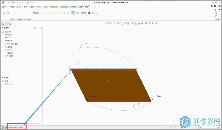This screenshot has height=130, width=222.
Task: Open the 参考 dashboard panel
Action: pos(12,19)
